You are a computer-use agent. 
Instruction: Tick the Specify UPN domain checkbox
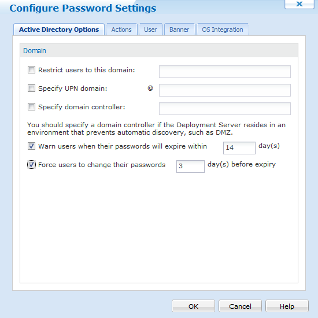pyautogui.click(x=31, y=88)
